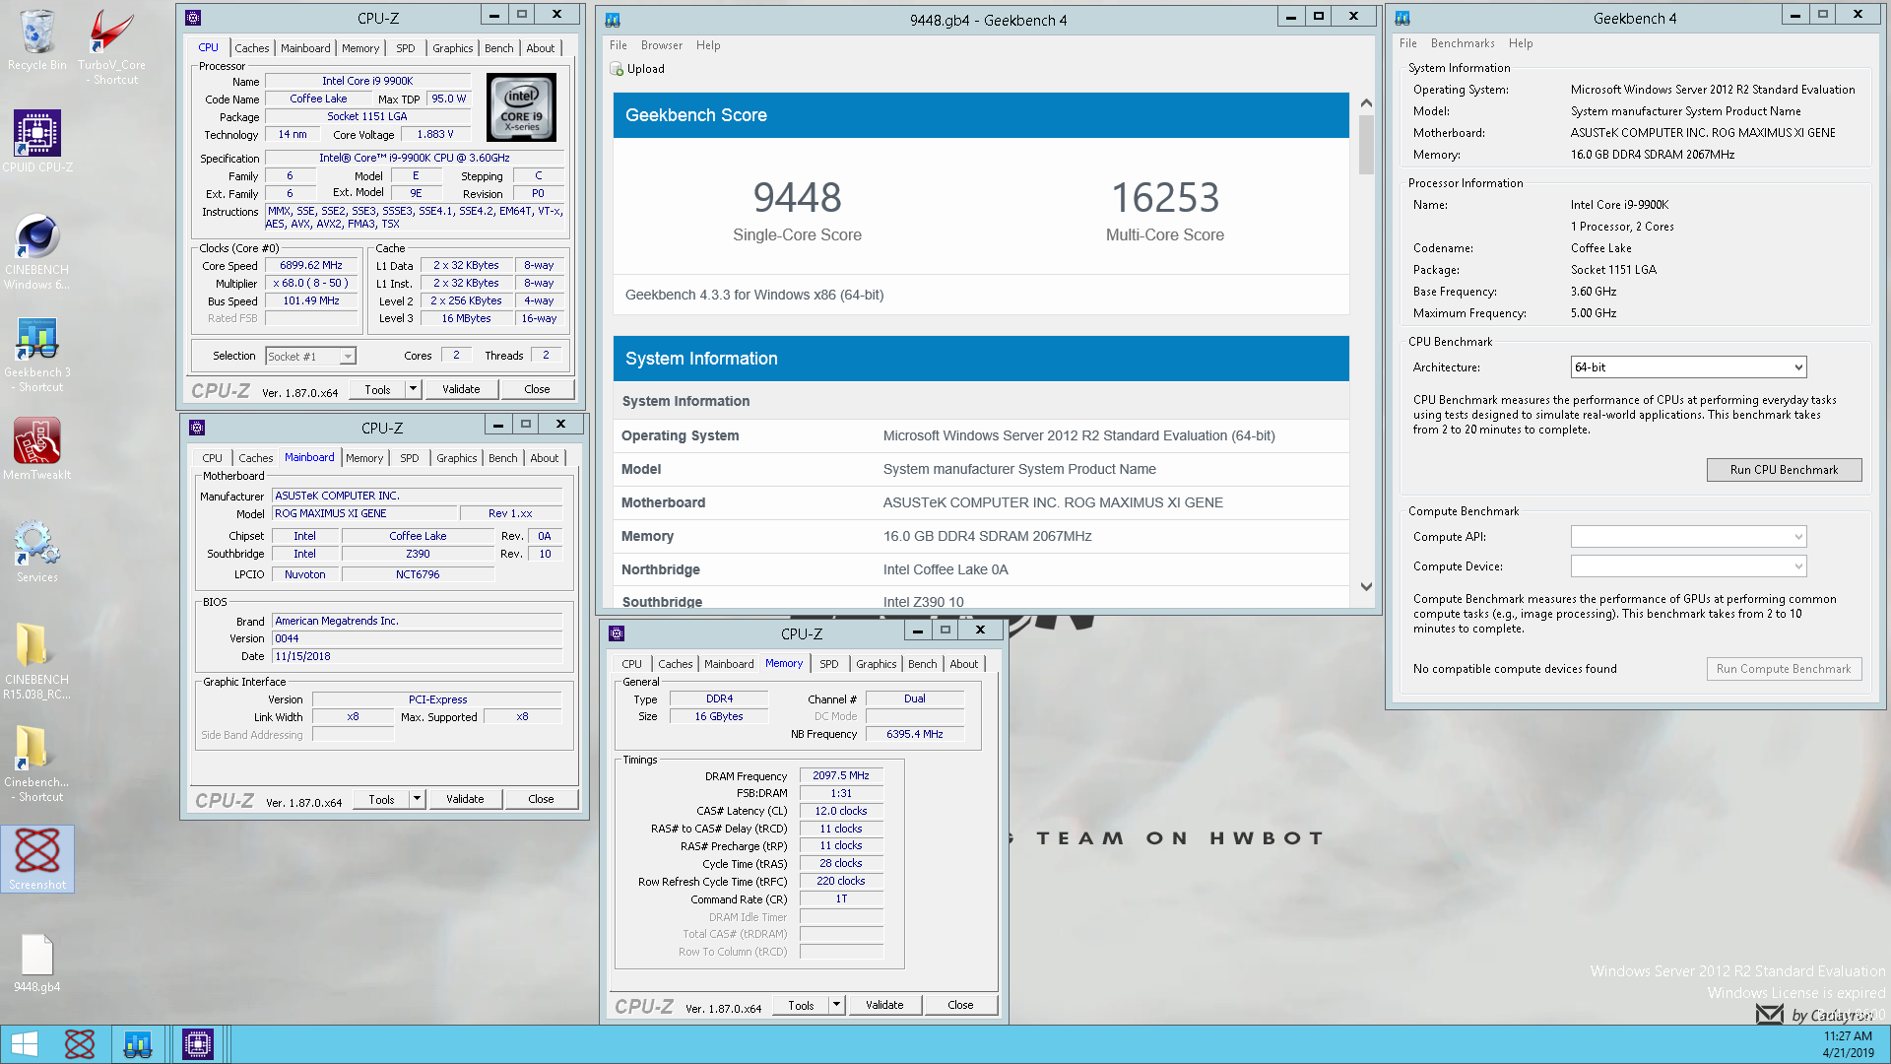Click Tools button in Memory CPU-Z window

[801, 1005]
